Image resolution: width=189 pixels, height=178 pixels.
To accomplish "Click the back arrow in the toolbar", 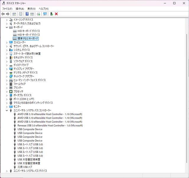I will (x=3, y=14).
